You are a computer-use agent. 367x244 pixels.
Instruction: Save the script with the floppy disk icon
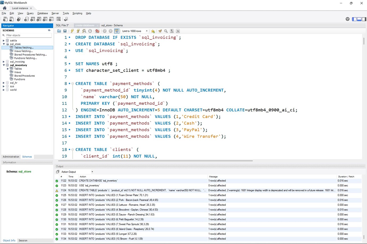(65, 31)
